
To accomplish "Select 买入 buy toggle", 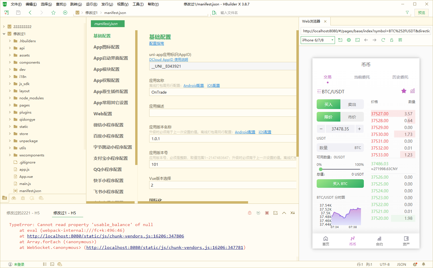I will tap(328, 104).
